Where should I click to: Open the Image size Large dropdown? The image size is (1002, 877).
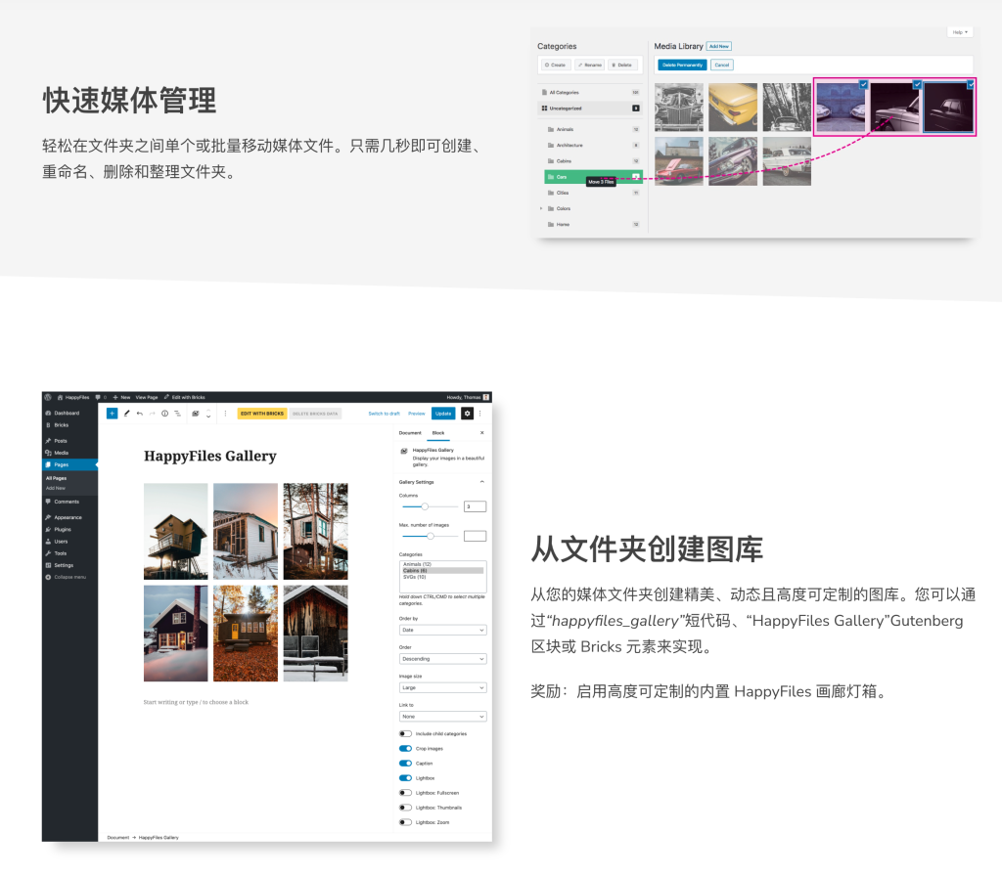pos(443,687)
